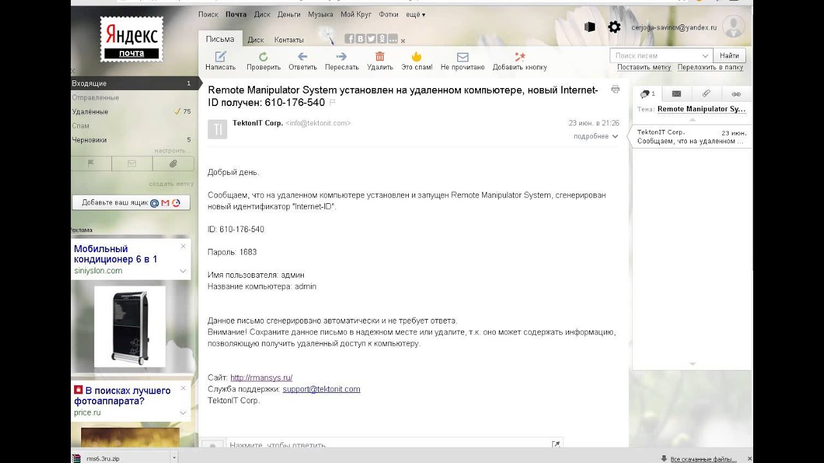Open the user avatar menu
The height and width of the screenshot is (463, 824).
733,26
